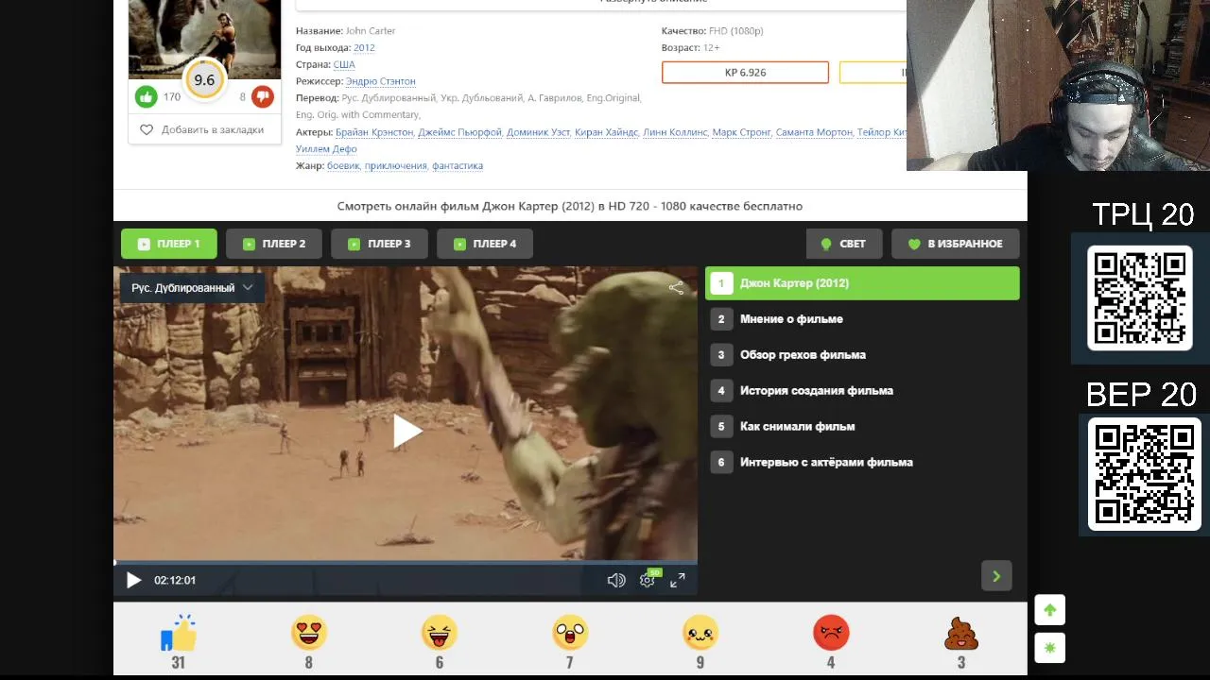Open actor Киран Хайндс link

[x=606, y=132]
